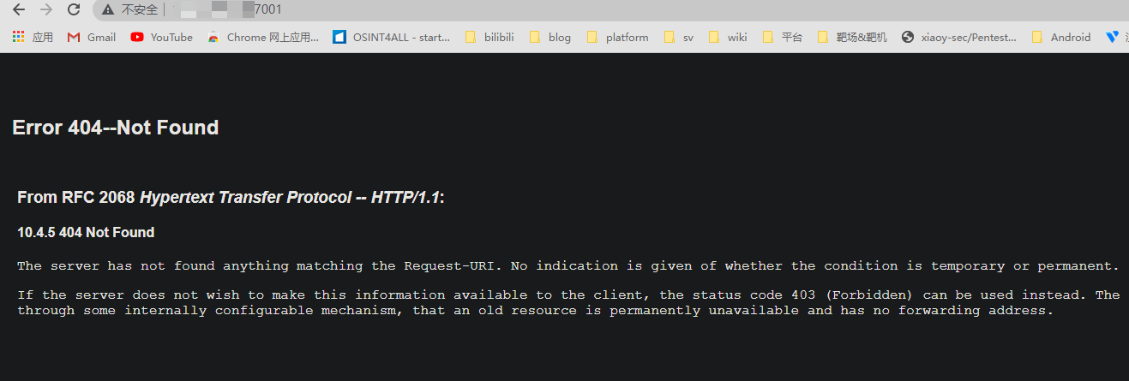Expand the sv bookmark folder

(x=677, y=37)
